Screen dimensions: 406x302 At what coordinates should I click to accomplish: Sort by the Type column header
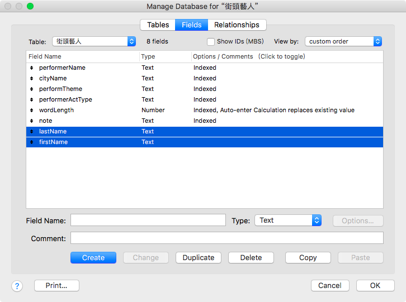click(x=165, y=56)
